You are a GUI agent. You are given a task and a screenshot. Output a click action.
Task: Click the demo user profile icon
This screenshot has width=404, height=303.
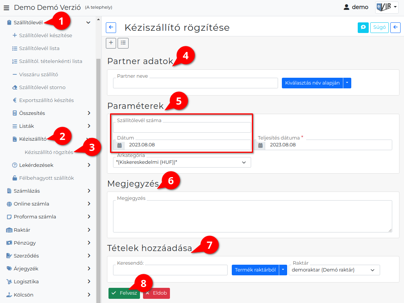(x=347, y=7)
